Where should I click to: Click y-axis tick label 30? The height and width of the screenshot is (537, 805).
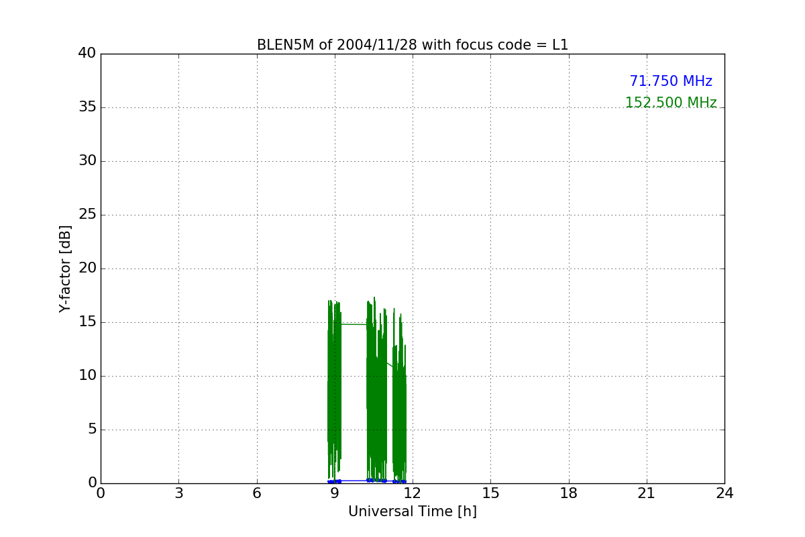click(87, 161)
